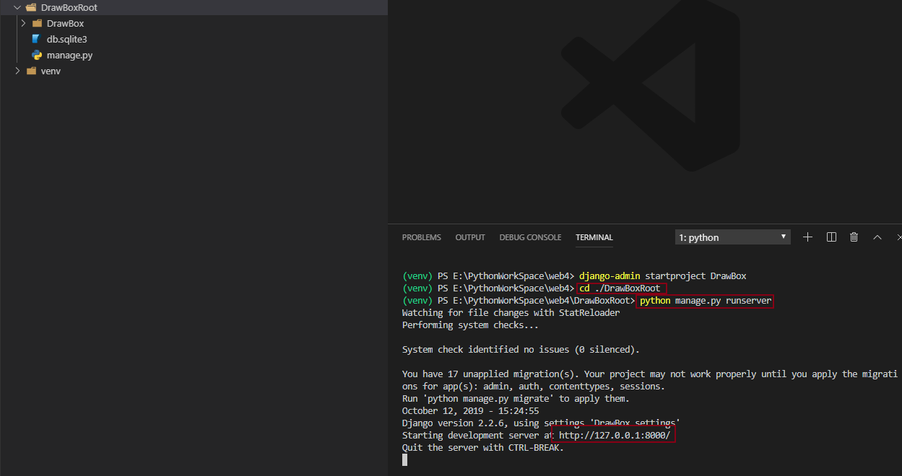Viewport: 902px width, 476px height.
Task: Click 'Quit the server with CTRL-BREAK.' line
Action: [482, 448]
